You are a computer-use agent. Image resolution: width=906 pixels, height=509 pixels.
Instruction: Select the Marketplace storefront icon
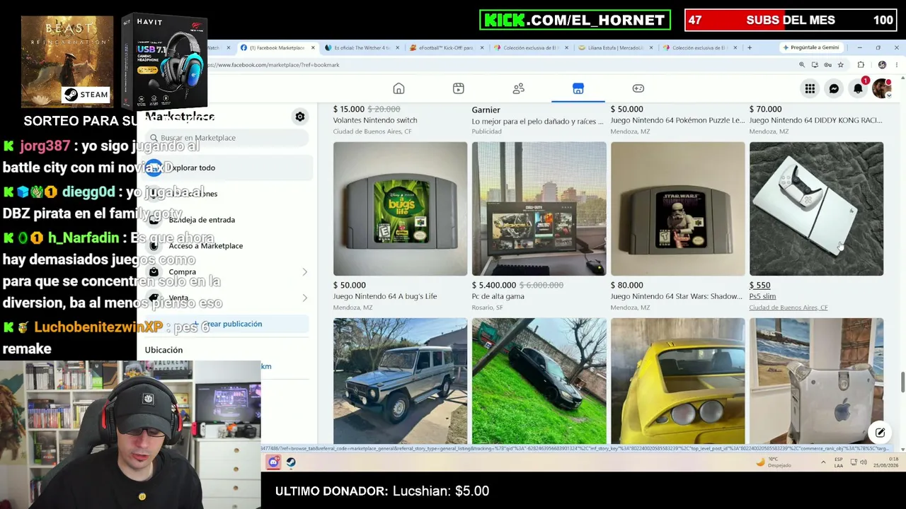(578, 88)
